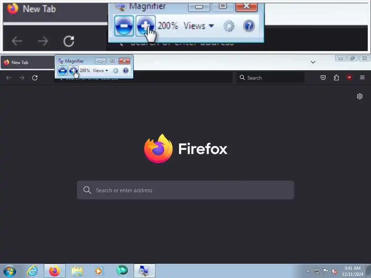Open the clock showing 9:41 AM
The image size is (371, 278).
click(352, 271)
